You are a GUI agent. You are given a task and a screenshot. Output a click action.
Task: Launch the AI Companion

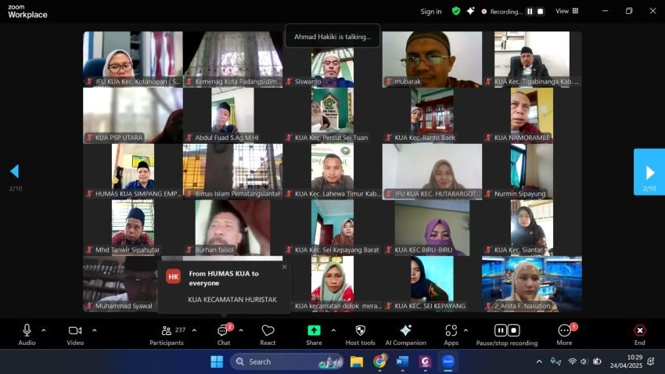[x=405, y=331]
